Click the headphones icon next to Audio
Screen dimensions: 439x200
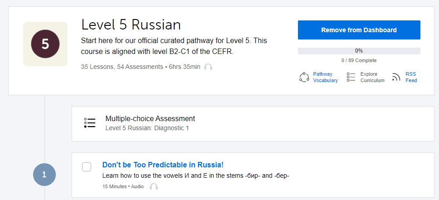(154, 186)
